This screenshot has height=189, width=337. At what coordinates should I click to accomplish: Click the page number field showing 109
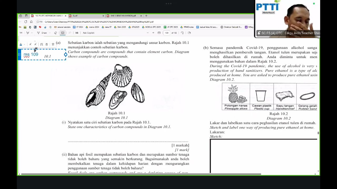tap(167, 33)
